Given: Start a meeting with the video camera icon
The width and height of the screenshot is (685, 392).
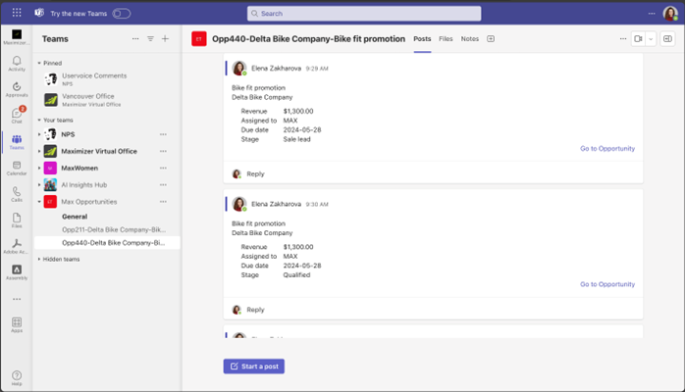Looking at the screenshot, I should [x=638, y=39].
